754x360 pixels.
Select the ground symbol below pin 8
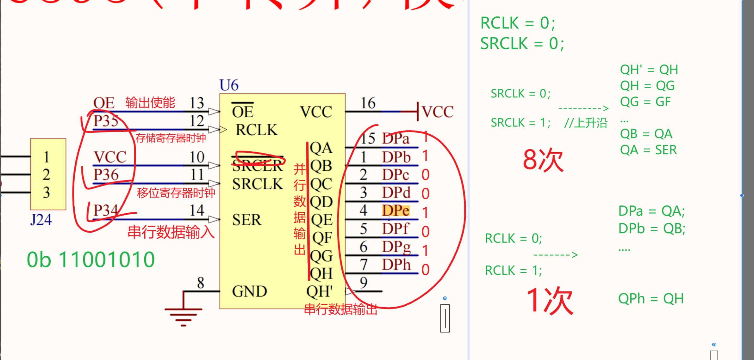click(x=183, y=317)
